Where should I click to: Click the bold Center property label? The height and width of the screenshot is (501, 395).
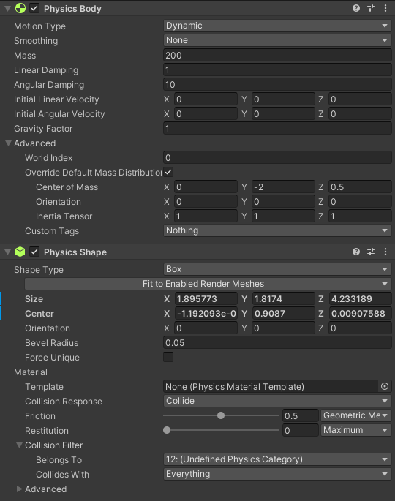coord(39,314)
